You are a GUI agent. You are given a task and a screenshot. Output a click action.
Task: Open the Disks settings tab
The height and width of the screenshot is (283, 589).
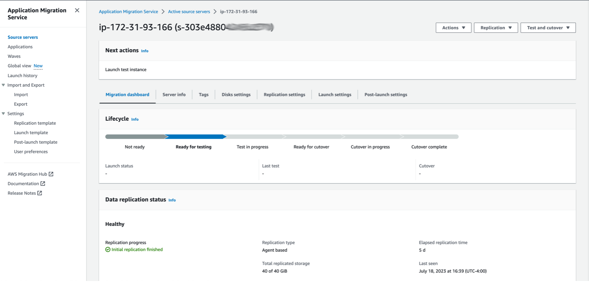pyautogui.click(x=236, y=95)
